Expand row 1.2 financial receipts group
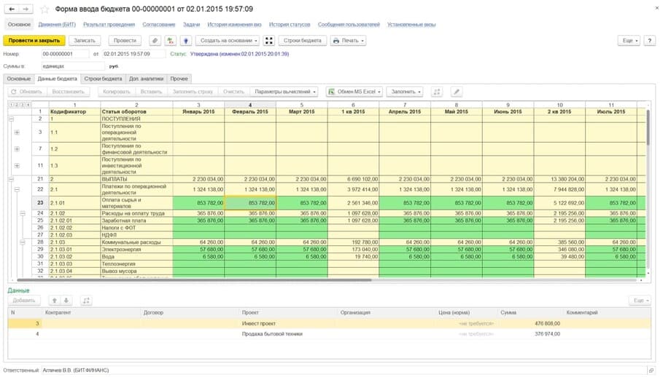This screenshot has height=377, width=663. pyautogui.click(x=17, y=149)
